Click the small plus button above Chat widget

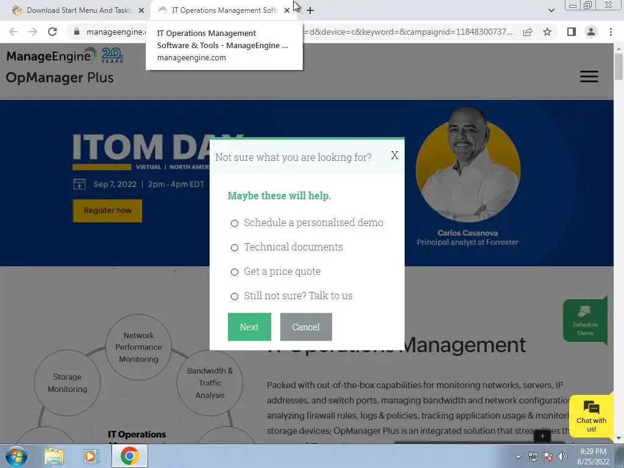point(542,436)
